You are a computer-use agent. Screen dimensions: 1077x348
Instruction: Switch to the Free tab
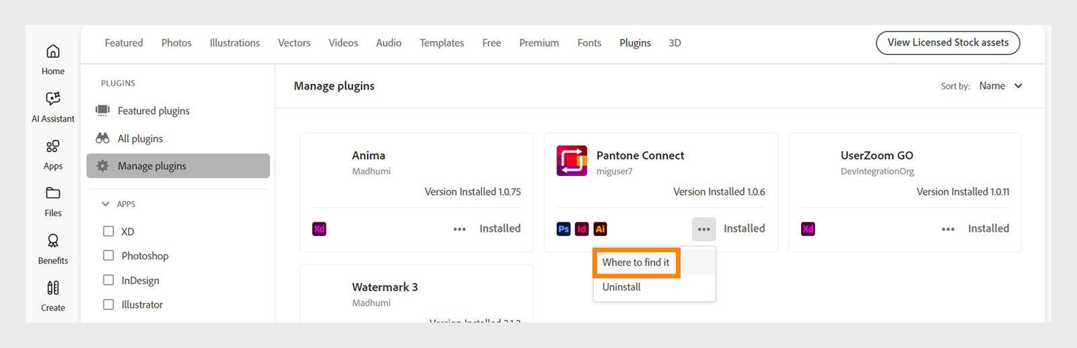point(492,43)
